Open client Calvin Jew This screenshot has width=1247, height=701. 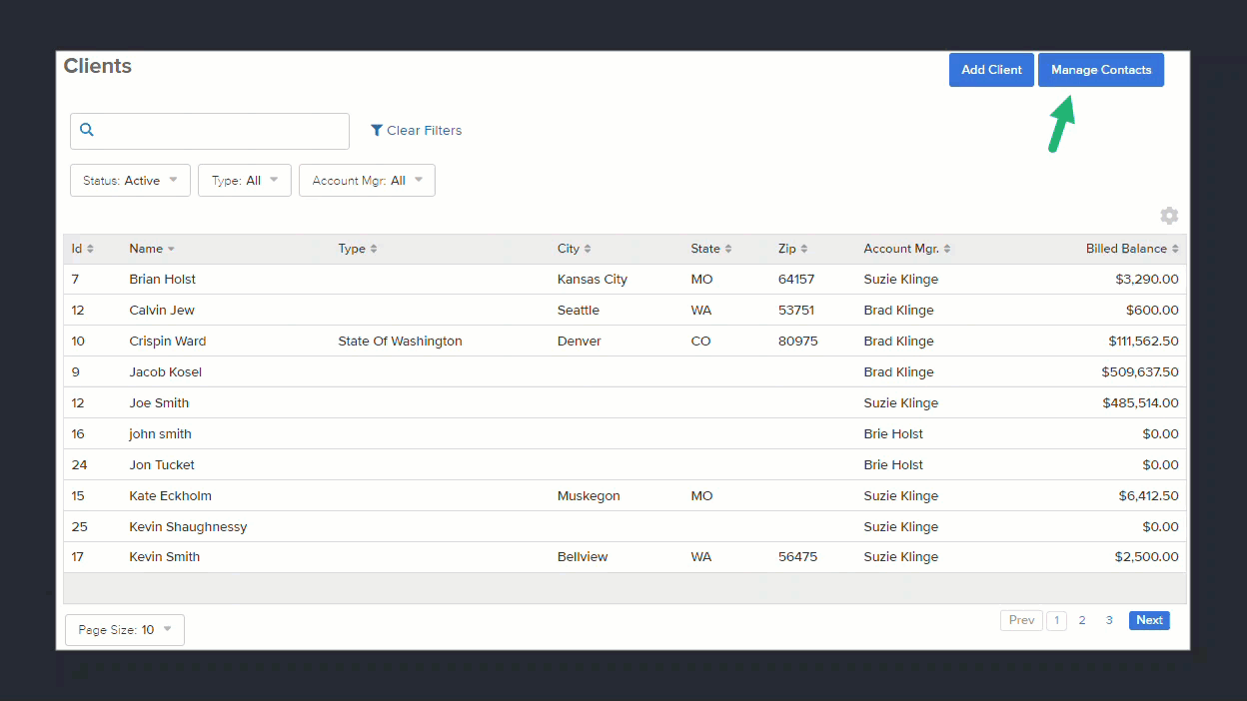click(162, 311)
